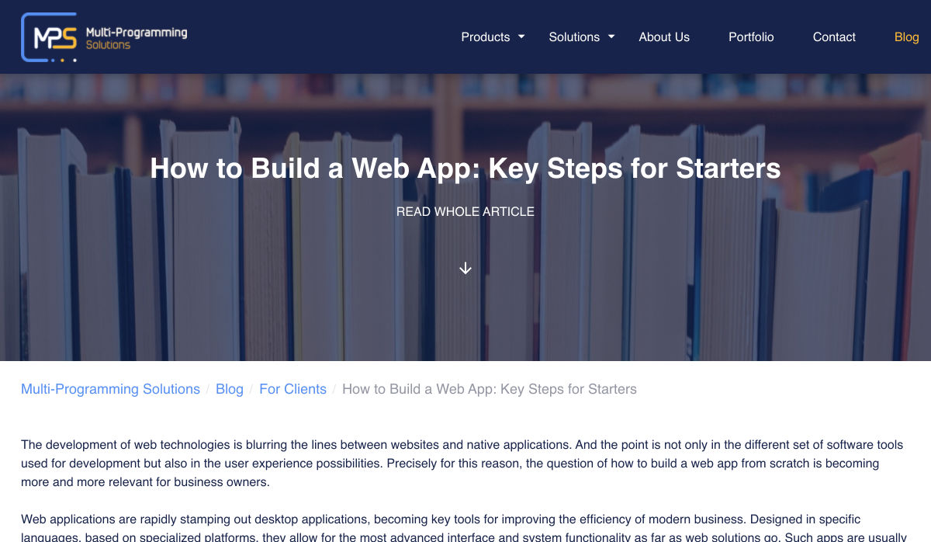Viewport: 931px width, 542px height.
Task: Click the MPS logo icon in header
Action: tap(49, 37)
